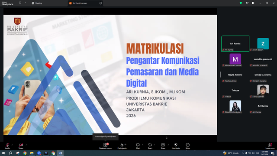Open Host tools shield menu
277x156 pixels.
[176, 146]
